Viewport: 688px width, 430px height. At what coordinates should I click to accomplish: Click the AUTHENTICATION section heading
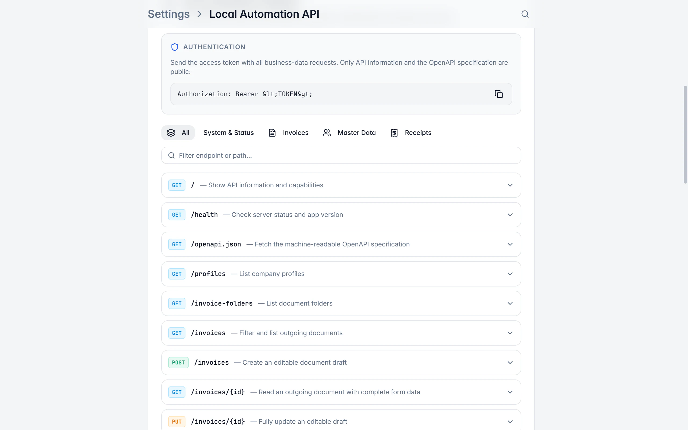tap(214, 47)
